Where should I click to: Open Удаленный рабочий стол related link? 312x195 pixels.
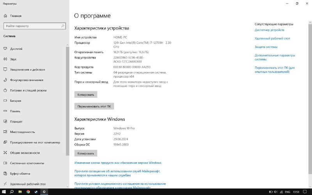(x=272, y=38)
